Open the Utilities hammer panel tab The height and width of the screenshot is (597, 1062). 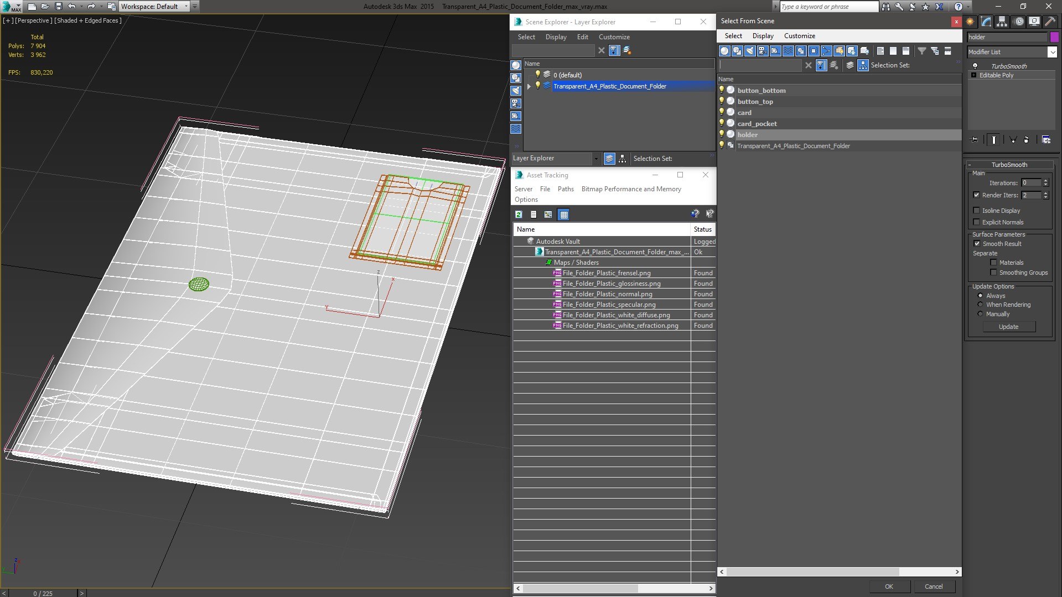pyautogui.click(x=1050, y=22)
